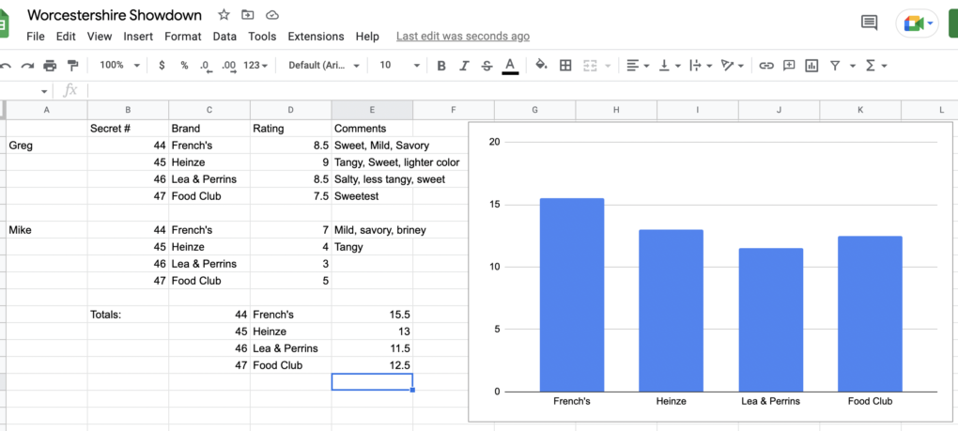Toggle bold formatting
Image resolution: width=958 pixels, height=431 pixels.
[441, 66]
